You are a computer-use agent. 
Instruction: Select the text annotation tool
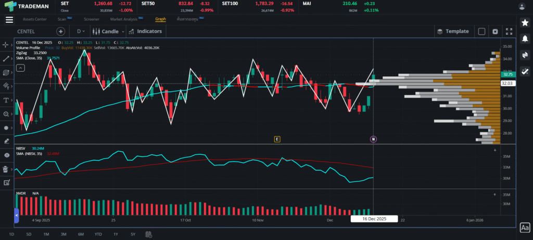[6, 100]
